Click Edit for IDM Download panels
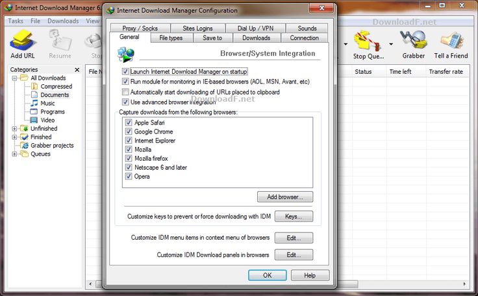Screen dimensions: 478x296 pos(294,255)
